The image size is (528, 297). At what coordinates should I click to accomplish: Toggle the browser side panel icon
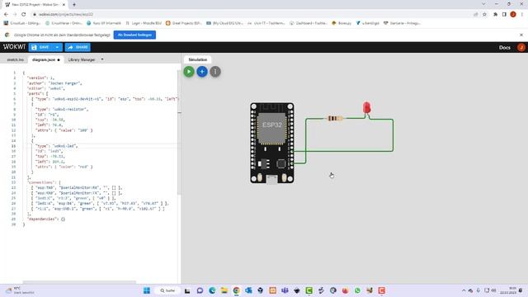[504, 15]
